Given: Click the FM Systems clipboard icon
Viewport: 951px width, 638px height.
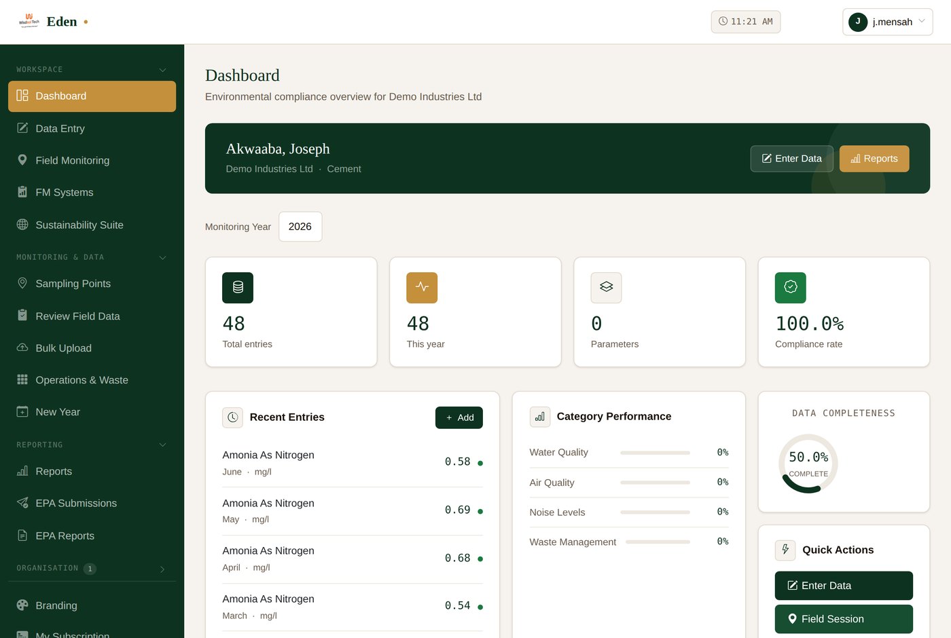Looking at the screenshot, I should 22,192.
